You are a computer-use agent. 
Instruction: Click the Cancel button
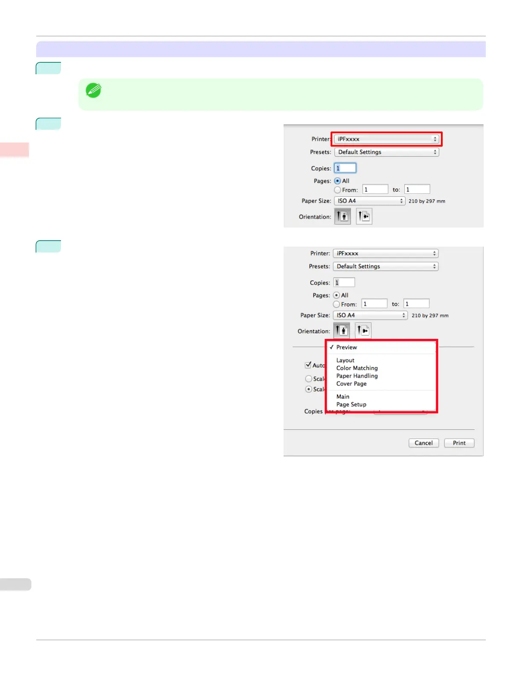tap(423, 443)
